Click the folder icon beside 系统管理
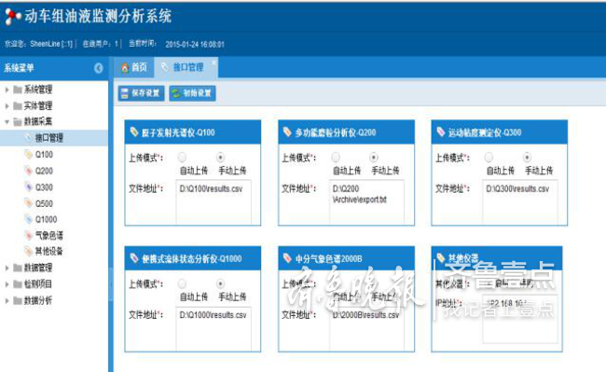Screen dimensions: 606x372 18,90
